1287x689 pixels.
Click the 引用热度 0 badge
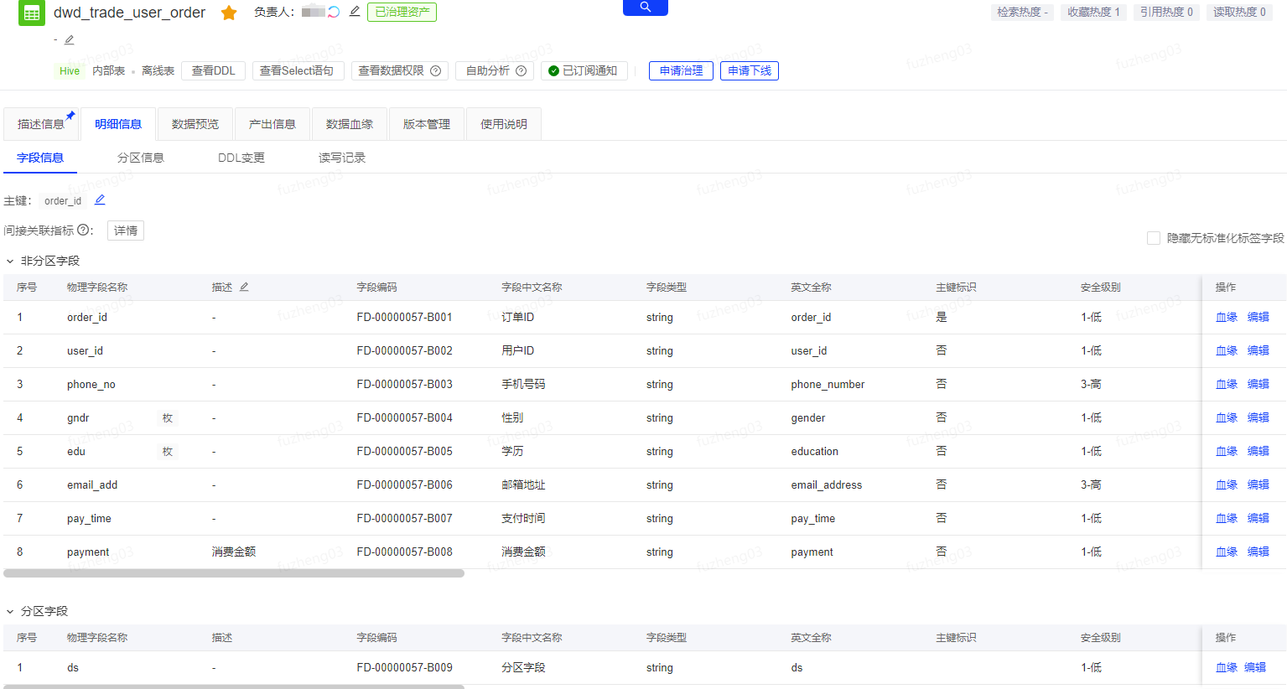[x=1166, y=12]
